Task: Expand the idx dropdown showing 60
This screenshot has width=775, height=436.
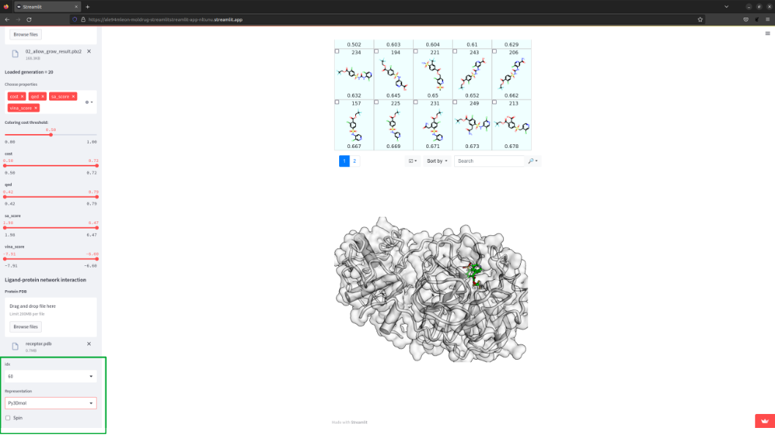Action: [51, 376]
